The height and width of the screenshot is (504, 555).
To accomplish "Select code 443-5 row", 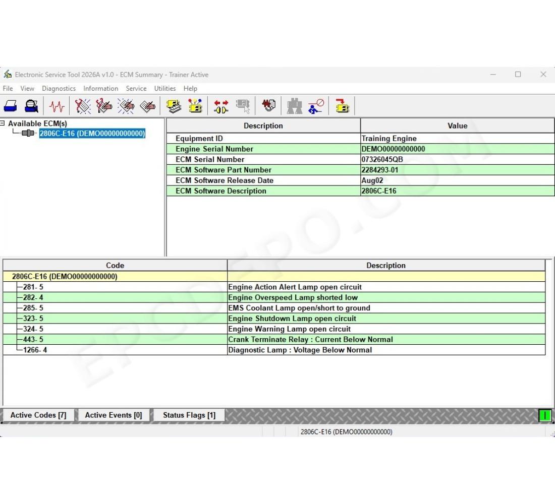I will point(274,339).
